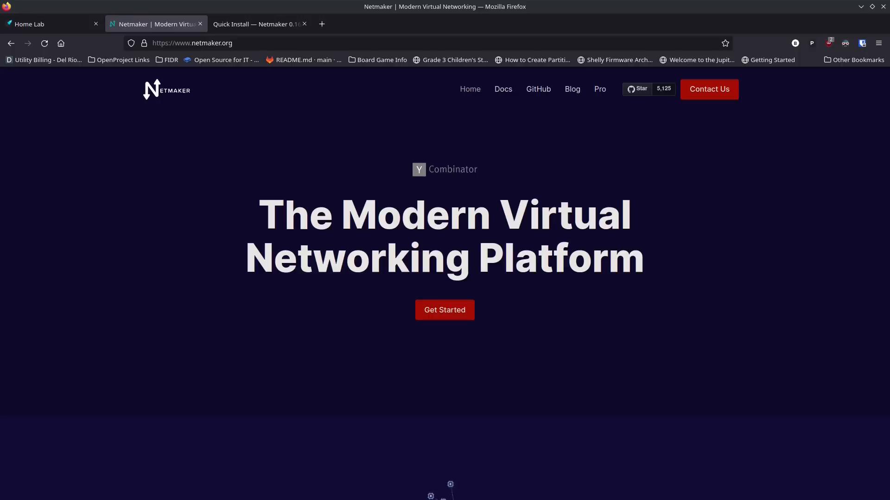Click the Firefox reload page icon
Screen dimensions: 890x500
click(x=44, y=43)
